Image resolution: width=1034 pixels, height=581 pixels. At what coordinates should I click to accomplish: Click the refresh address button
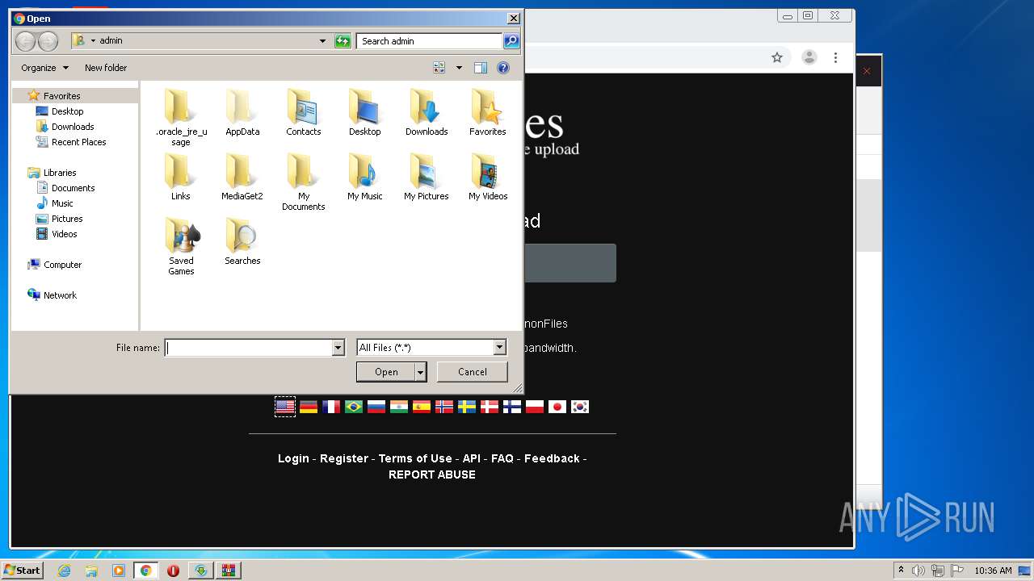[343, 41]
